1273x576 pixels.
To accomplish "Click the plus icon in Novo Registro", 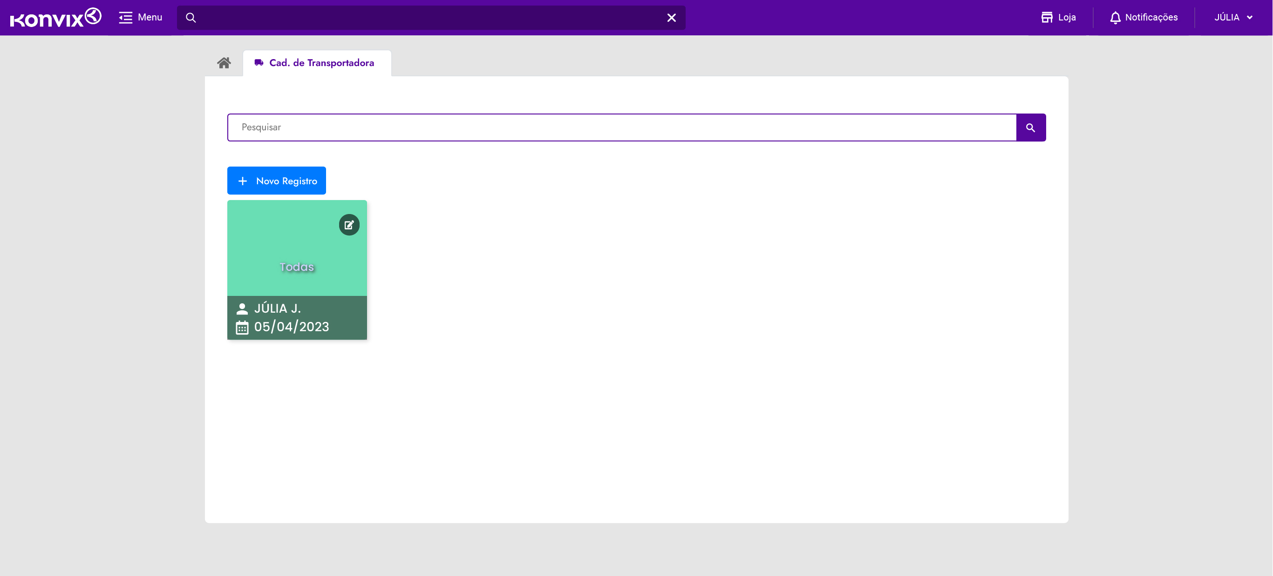I will 242,181.
